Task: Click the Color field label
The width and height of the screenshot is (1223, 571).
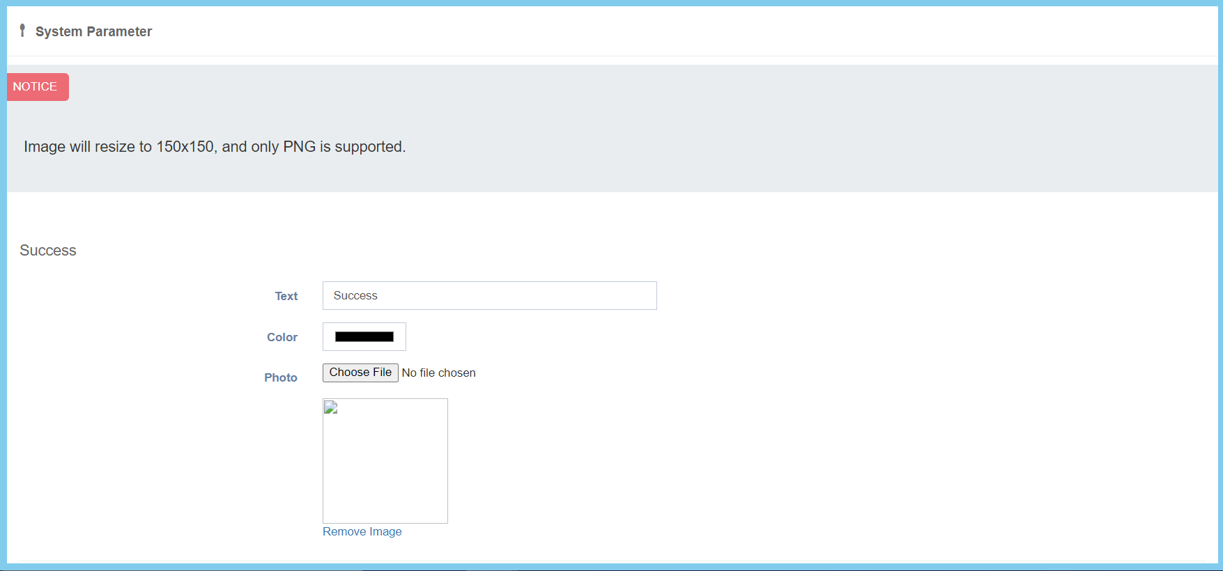Action: [282, 337]
